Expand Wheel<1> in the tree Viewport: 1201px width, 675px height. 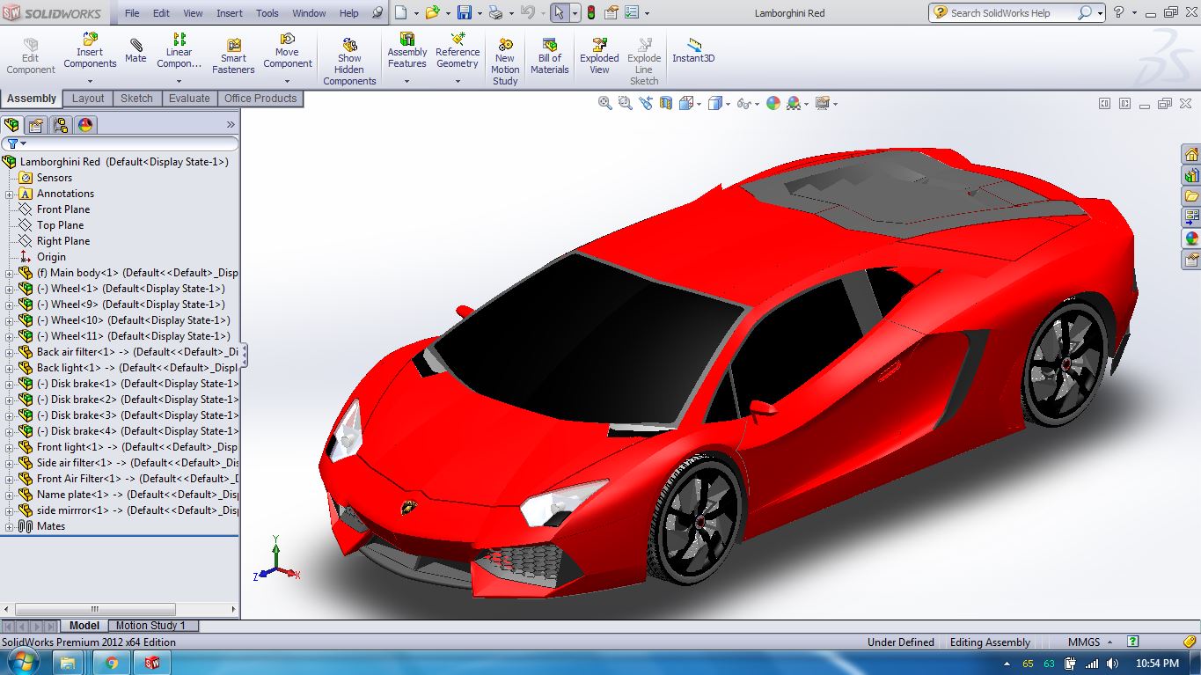click(10, 289)
